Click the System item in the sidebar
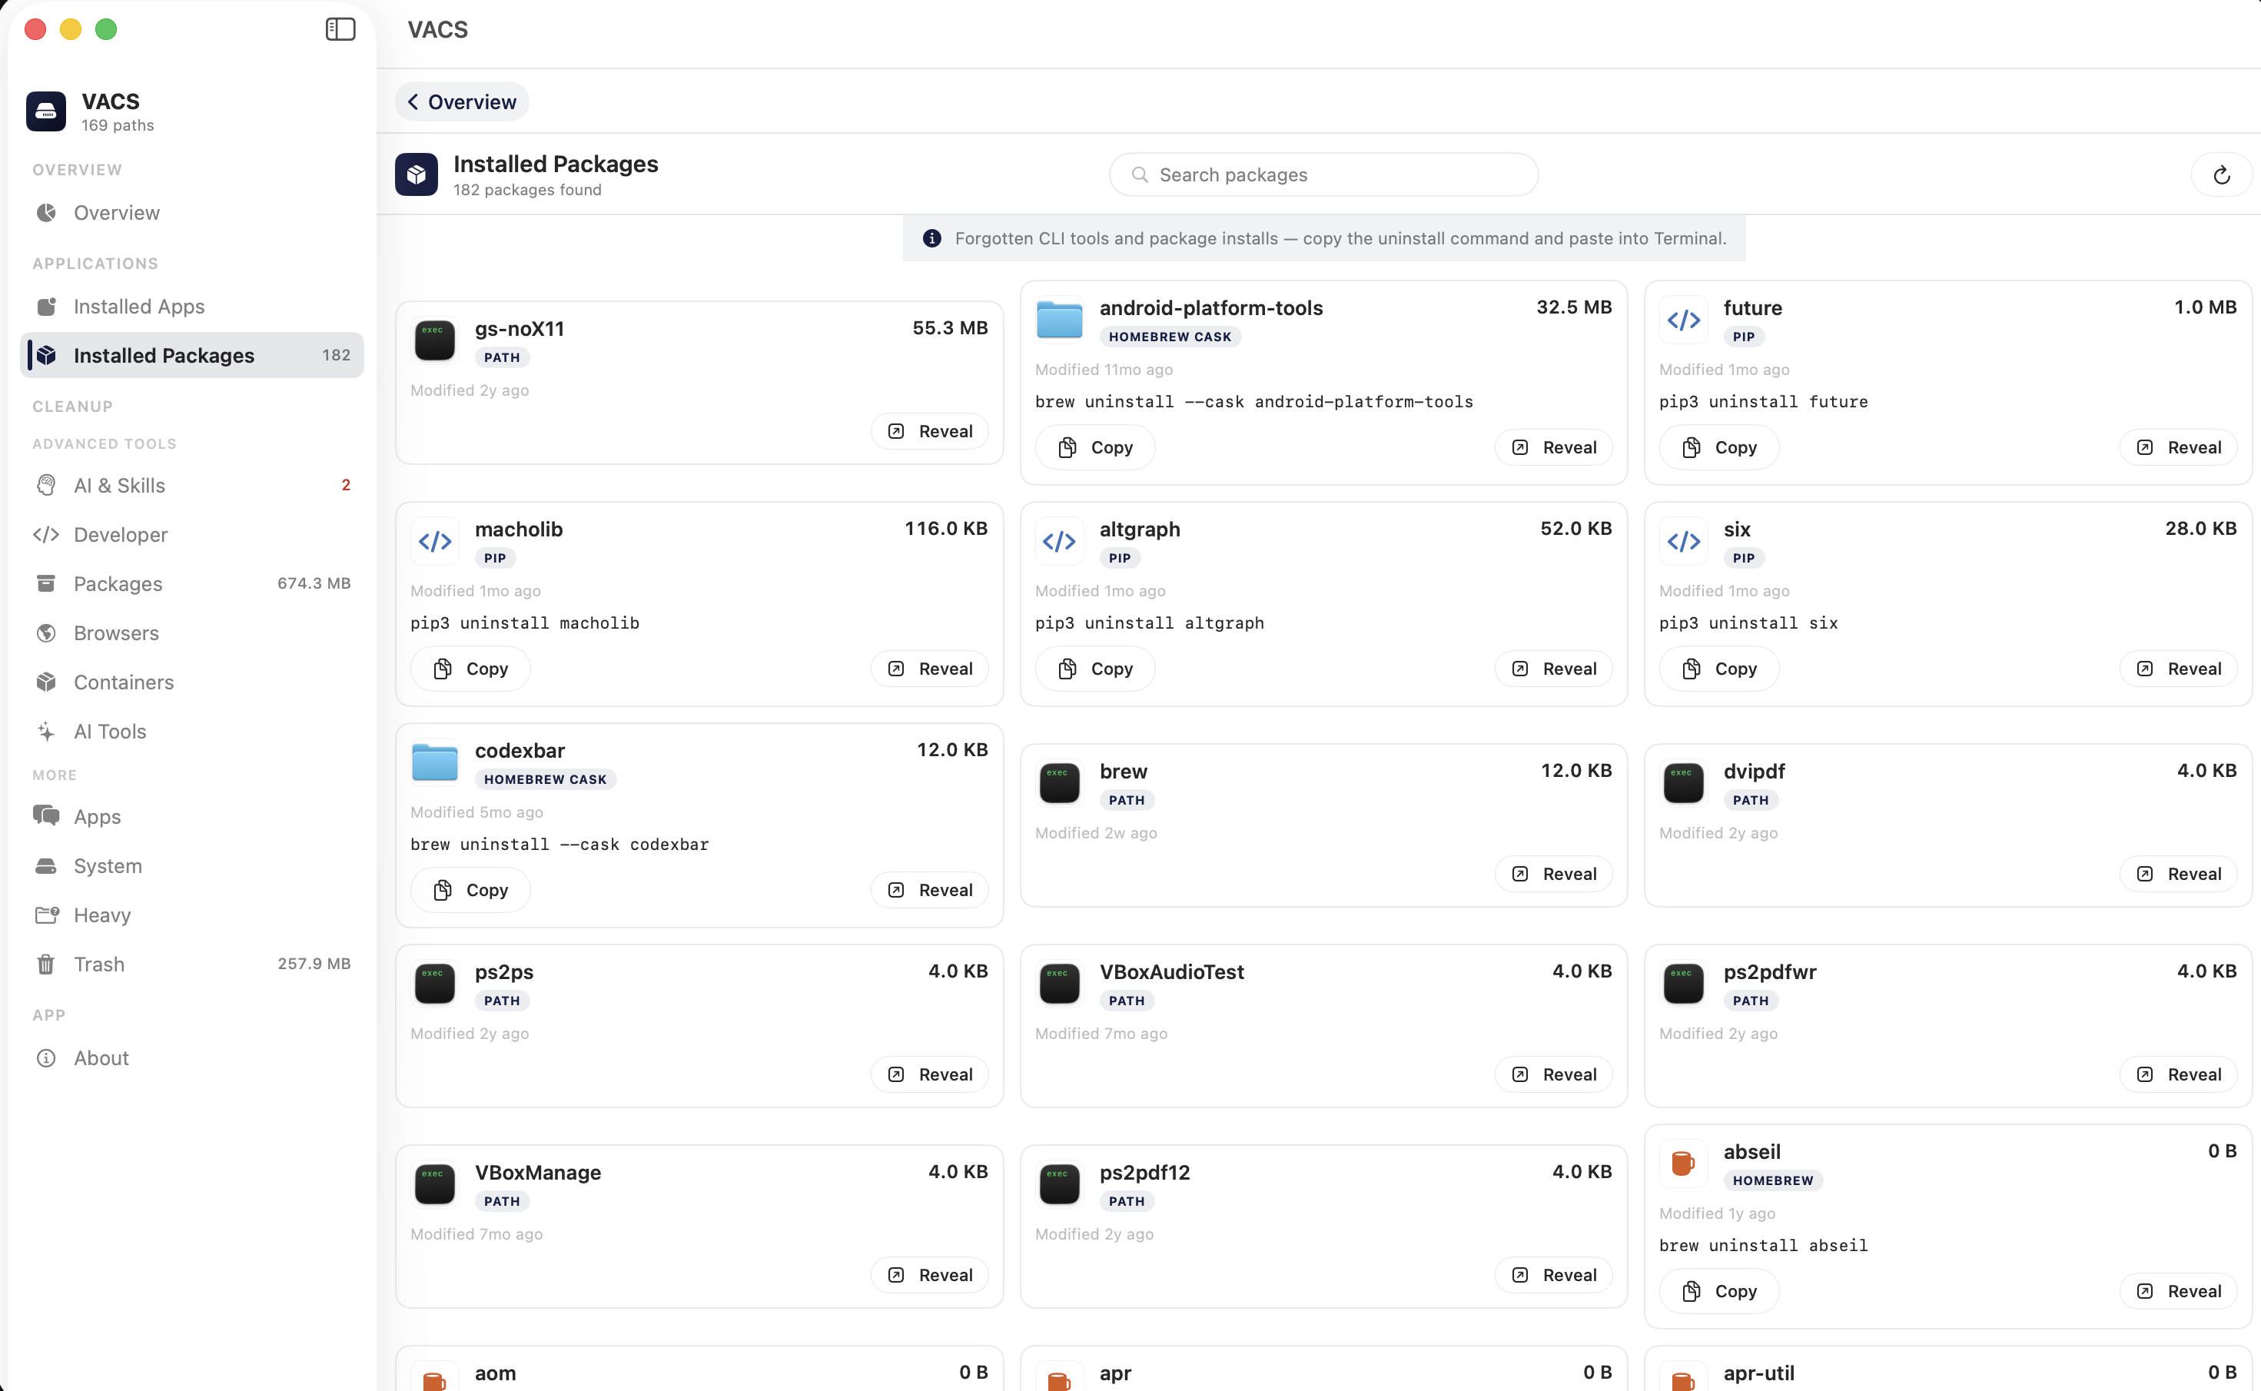 point(192,865)
